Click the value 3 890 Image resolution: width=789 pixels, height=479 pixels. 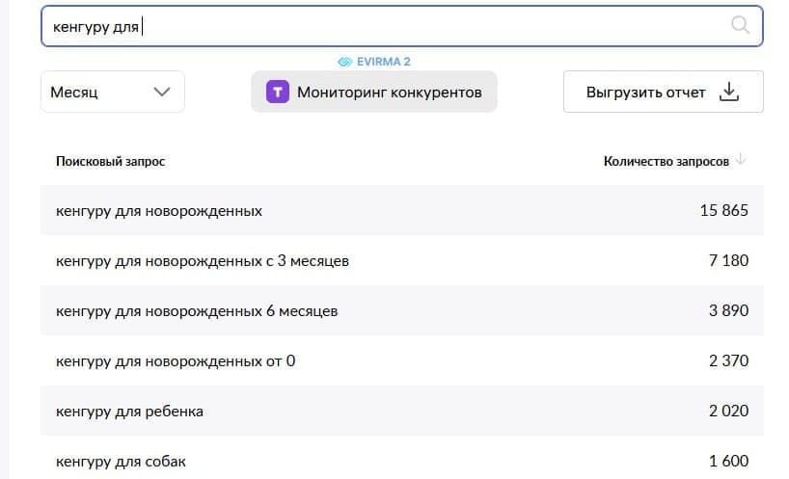(x=728, y=310)
